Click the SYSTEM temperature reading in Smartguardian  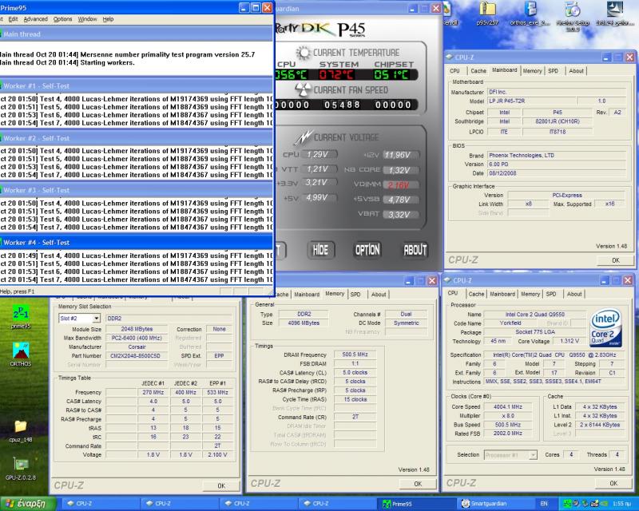click(336, 74)
